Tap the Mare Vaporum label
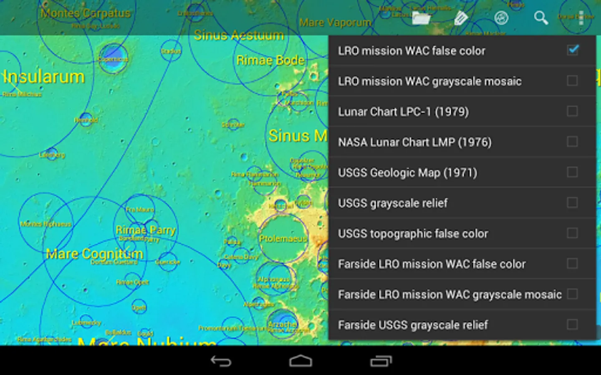 pos(335,22)
